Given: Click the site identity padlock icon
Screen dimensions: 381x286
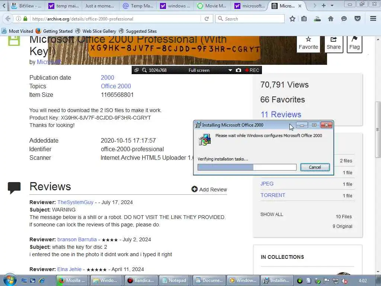Looking at the screenshot, I should tap(25, 19).
